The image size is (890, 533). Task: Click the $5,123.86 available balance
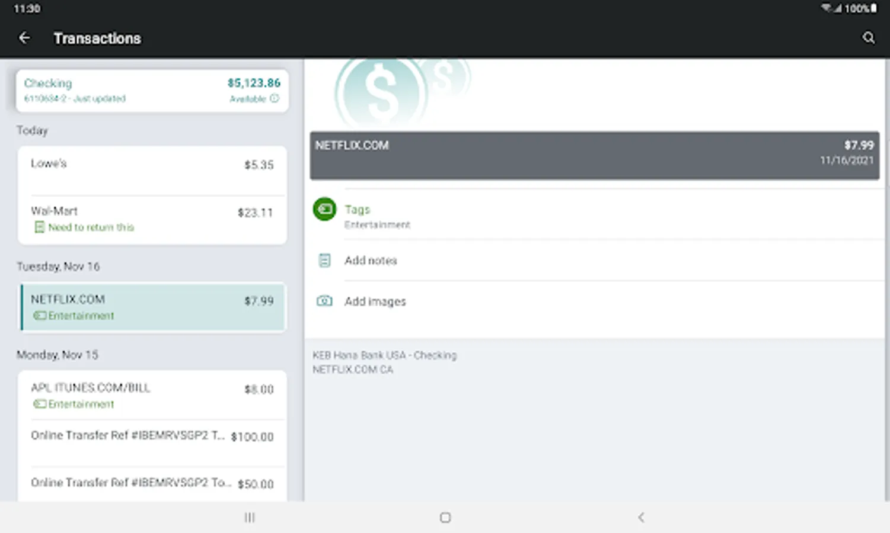254,83
